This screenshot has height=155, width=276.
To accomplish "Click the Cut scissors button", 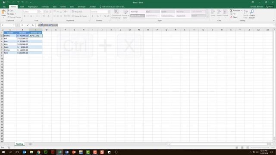I will pos(10,10).
